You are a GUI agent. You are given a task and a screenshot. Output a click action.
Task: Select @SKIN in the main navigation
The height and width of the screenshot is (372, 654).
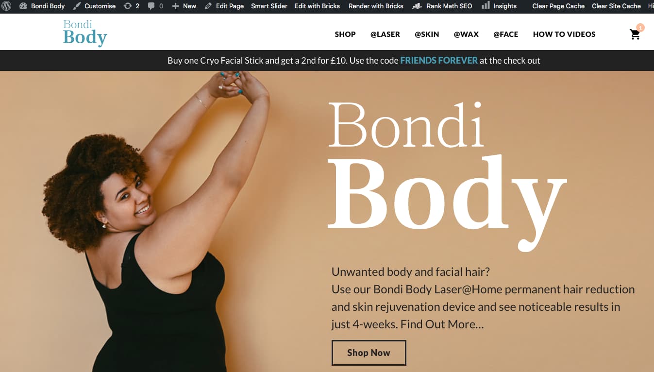point(427,34)
